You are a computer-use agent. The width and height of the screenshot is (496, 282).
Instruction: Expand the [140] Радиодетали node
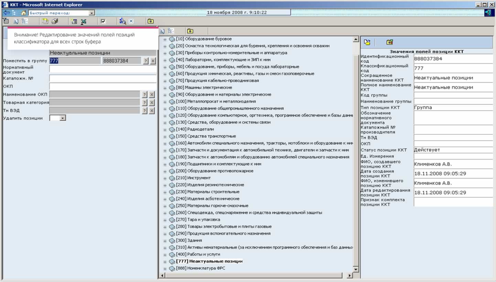pos(165,130)
